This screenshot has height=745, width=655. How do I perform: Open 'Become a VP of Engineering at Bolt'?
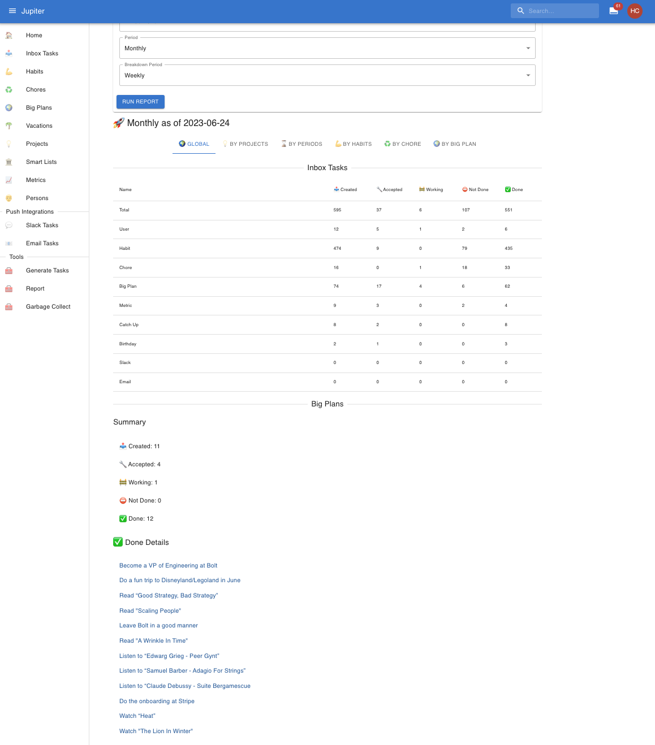[168, 566]
